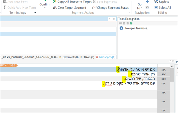Select segment 'אם יש אושר עלי אדמות'
178x113 pixels.
click(136, 69)
